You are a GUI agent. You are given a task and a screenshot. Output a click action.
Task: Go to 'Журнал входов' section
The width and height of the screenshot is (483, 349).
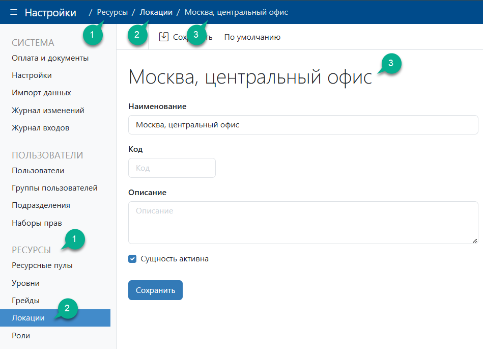(x=40, y=128)
